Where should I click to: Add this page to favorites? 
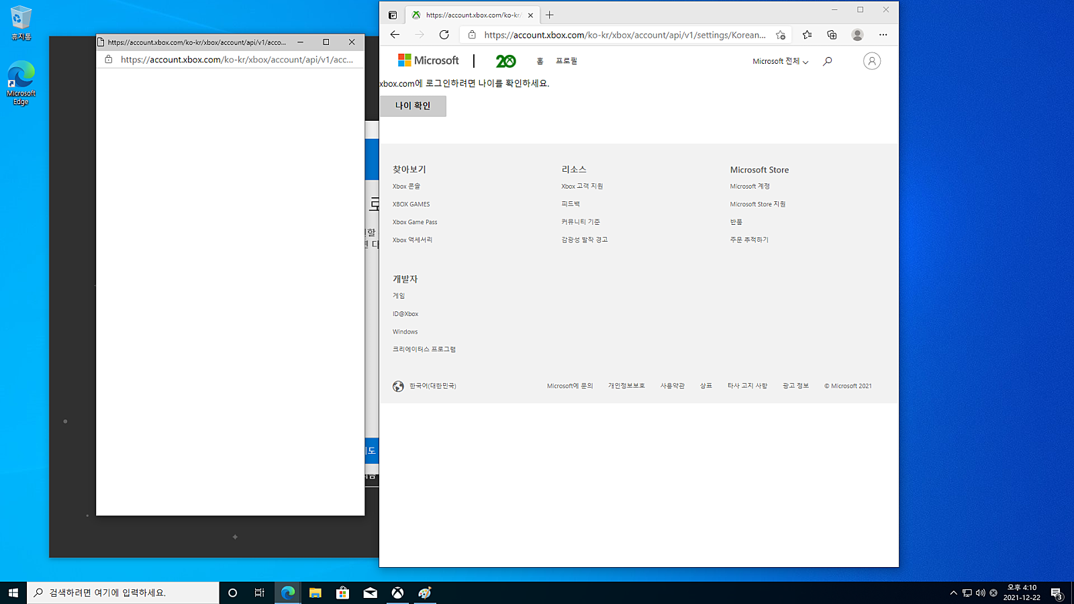781,35
